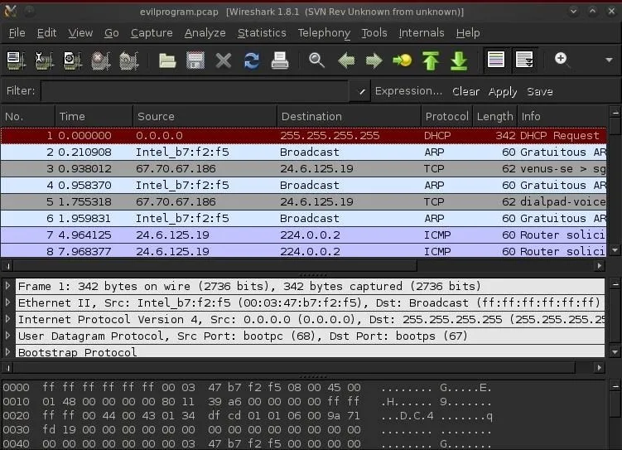Viewport: 622px width, 450px height.
Task: Jump to last packet down arrow
Action: 459,60
